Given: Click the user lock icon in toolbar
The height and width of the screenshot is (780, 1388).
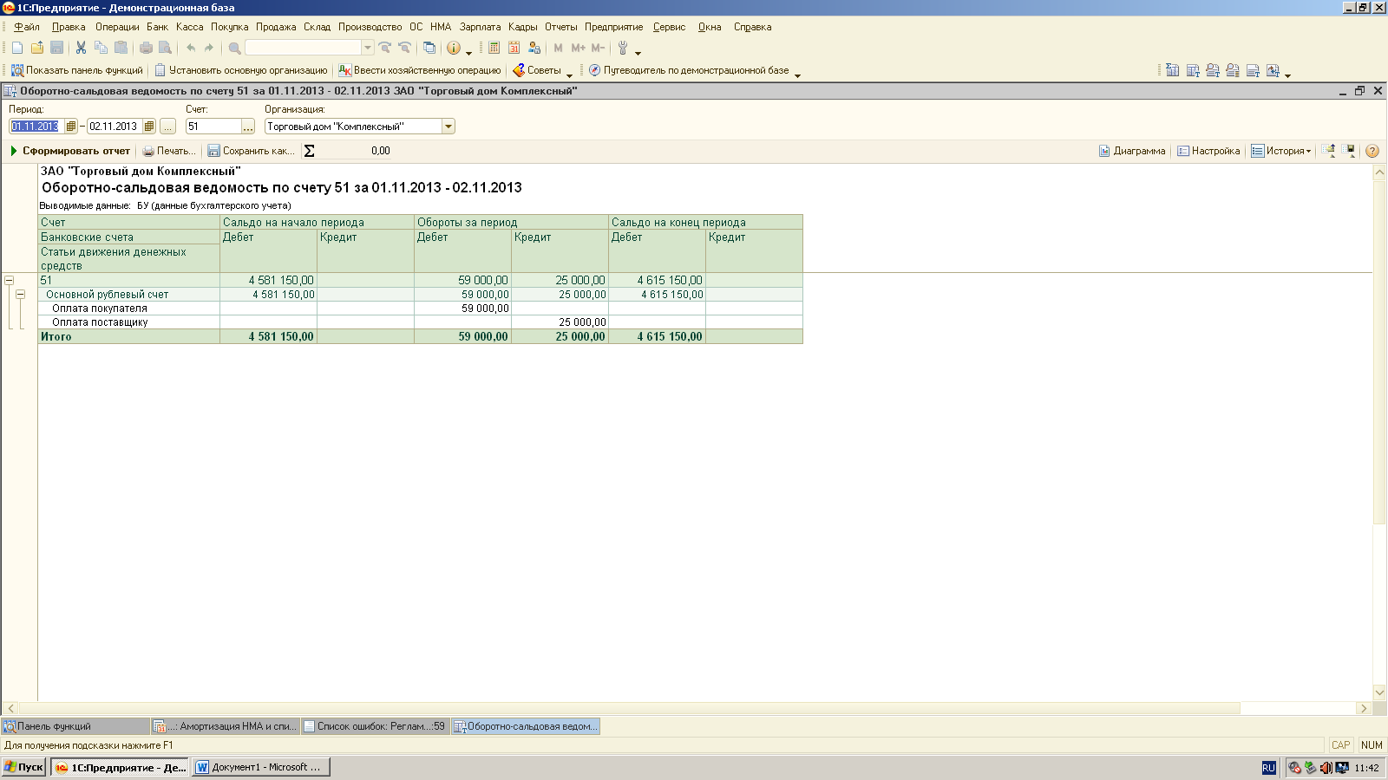Looking at the screenshot, I should click(534, 48).
